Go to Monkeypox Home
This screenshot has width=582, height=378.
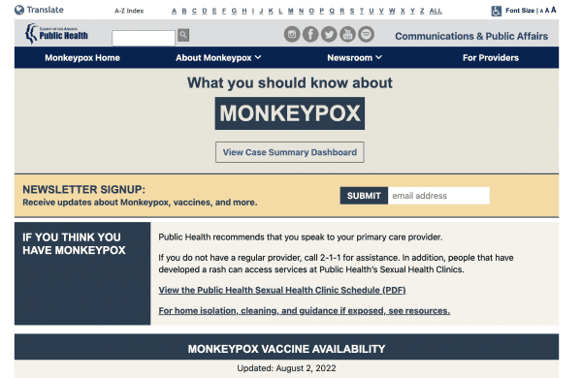coord(82,57)
